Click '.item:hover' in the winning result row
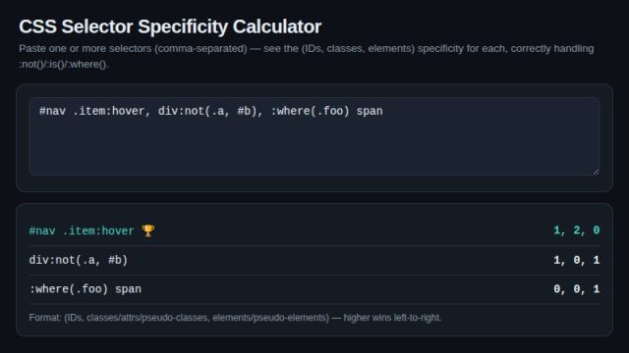 98,231
